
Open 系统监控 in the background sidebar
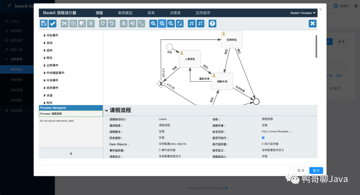pyautogui.click(x=16, y=40)
